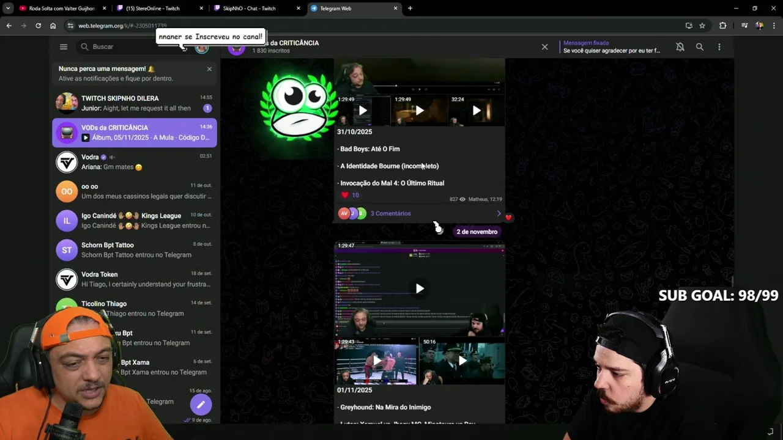Click the '2 de novembro' date chip
The width and height of the screenshot is (783, 440).
477,232
